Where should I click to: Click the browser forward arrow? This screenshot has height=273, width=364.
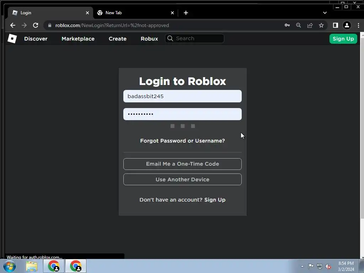click(24, 25)
